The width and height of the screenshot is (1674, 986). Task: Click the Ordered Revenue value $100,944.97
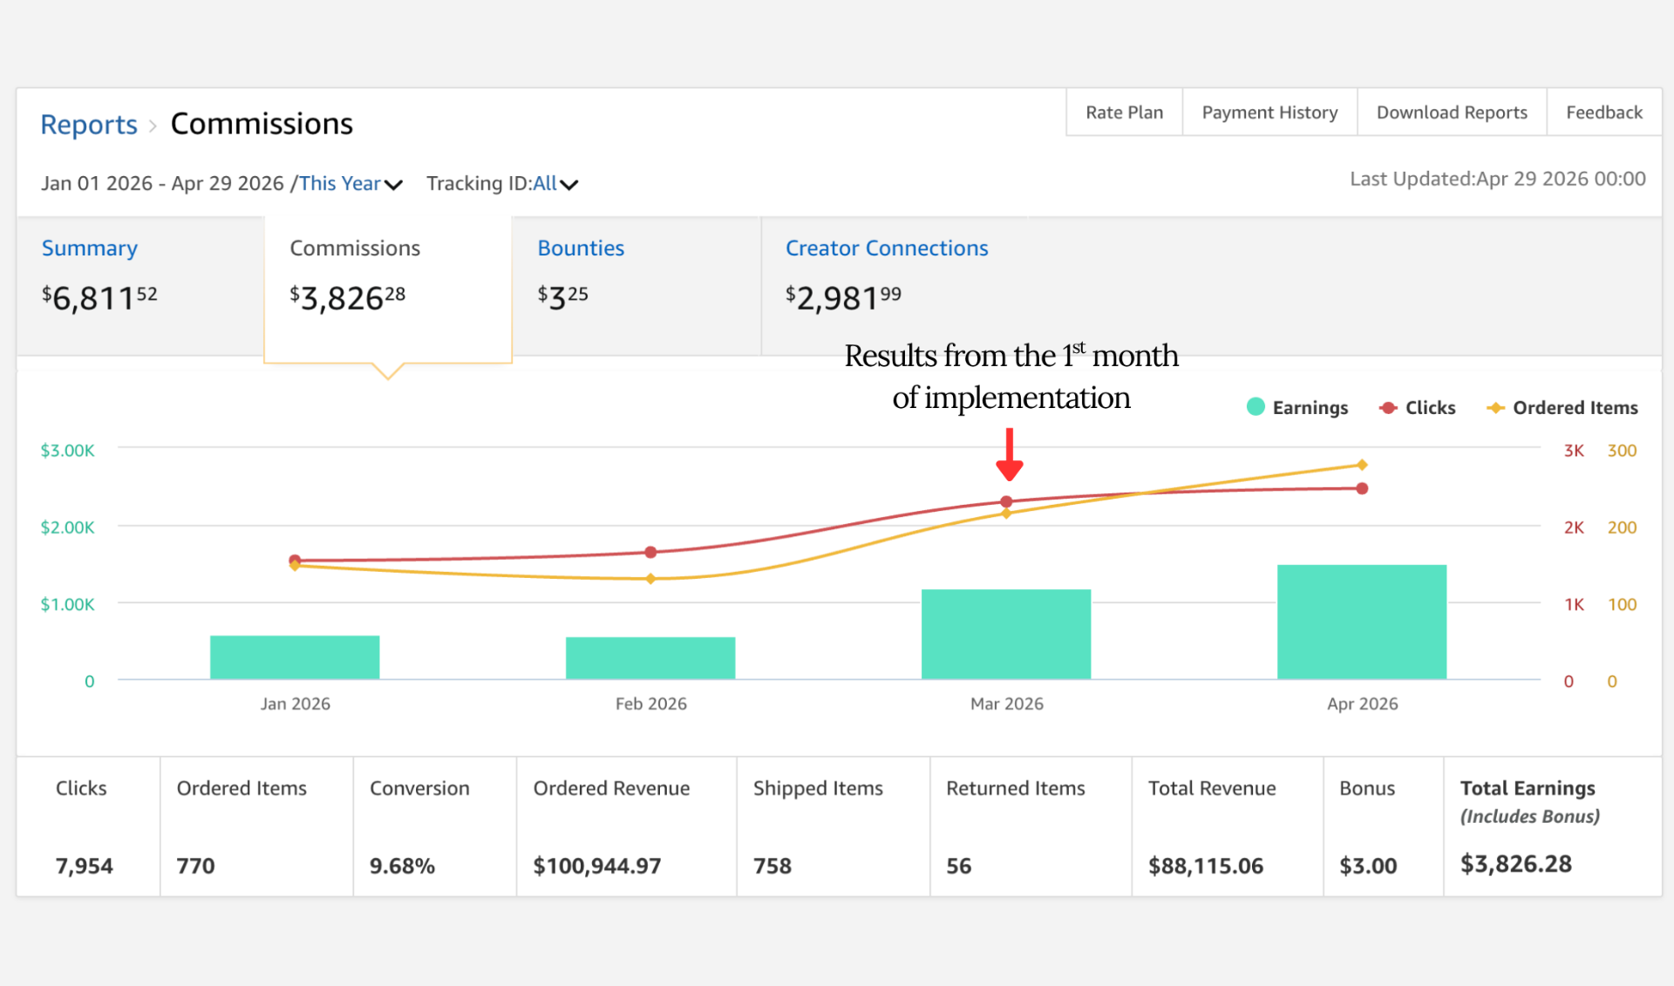coord(597,866)
